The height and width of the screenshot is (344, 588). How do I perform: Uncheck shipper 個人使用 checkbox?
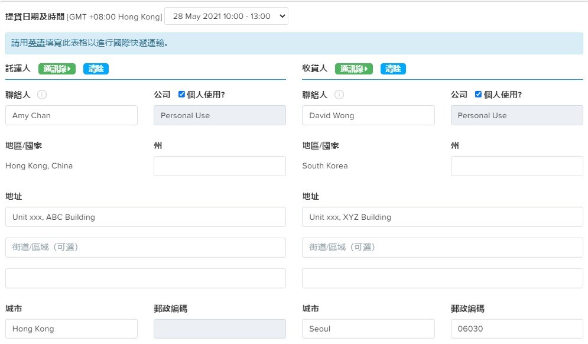tap(181, 94)
